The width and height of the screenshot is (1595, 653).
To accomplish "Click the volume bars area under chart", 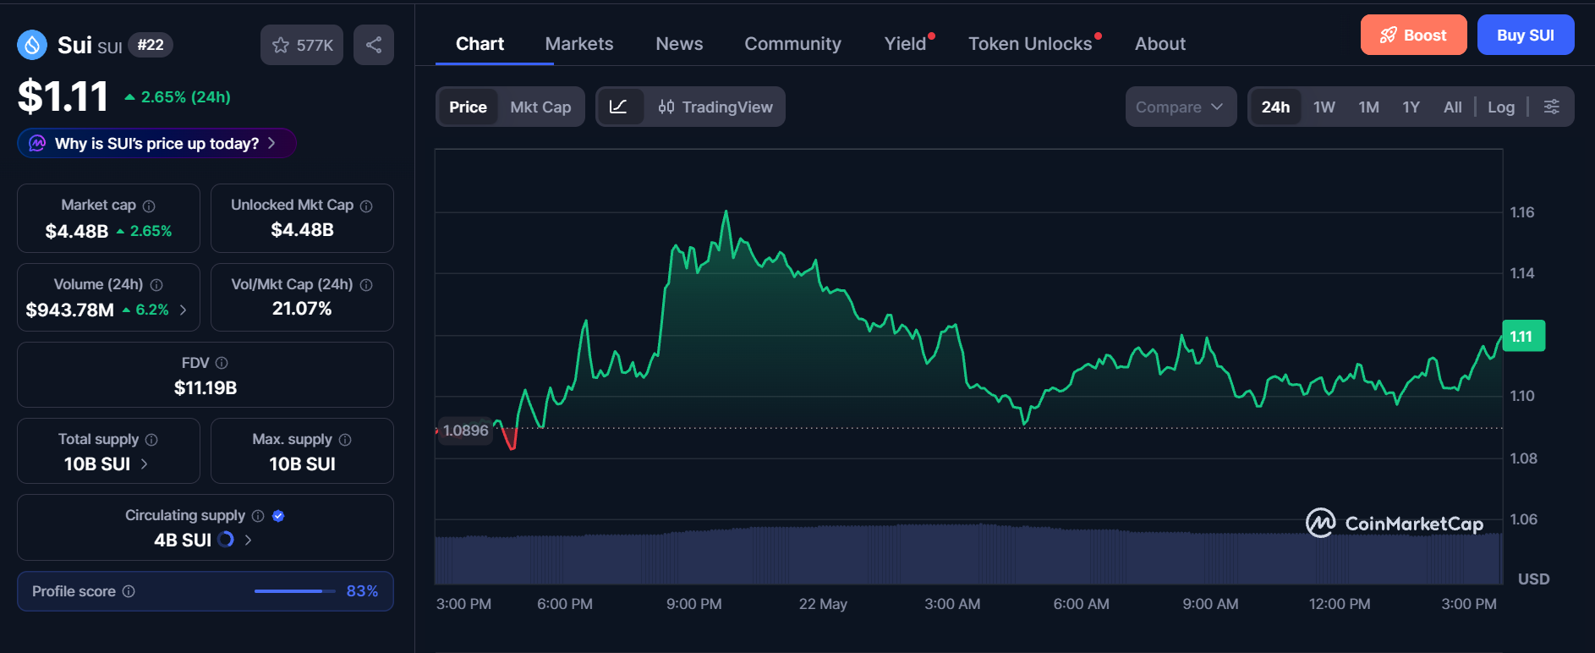I will (968, 555).
